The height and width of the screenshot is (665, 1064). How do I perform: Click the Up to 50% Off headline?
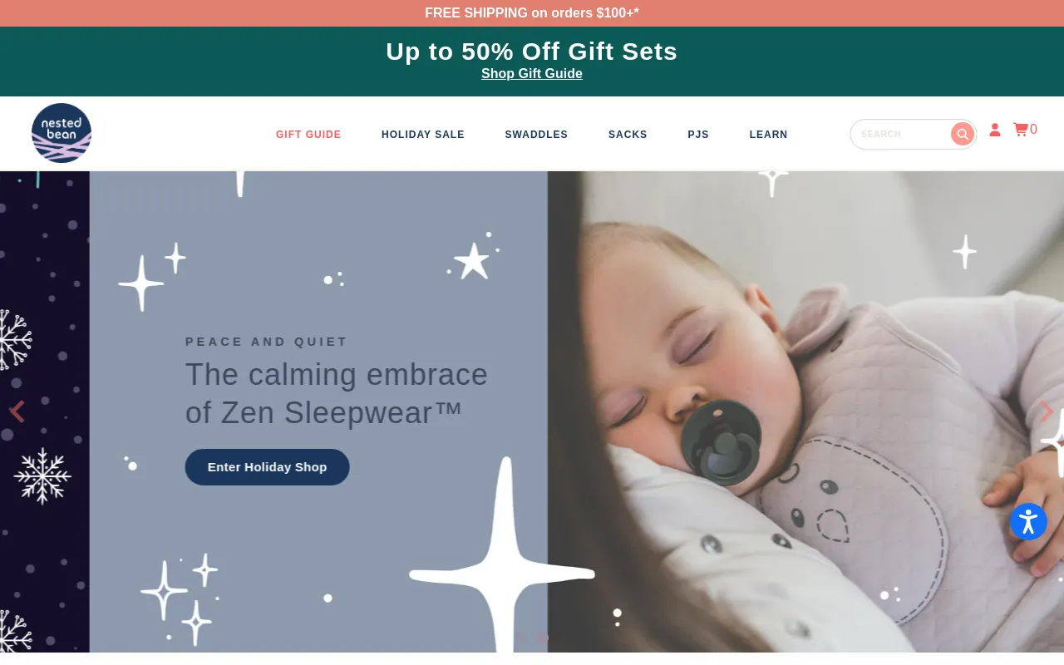tap(532, 52)
